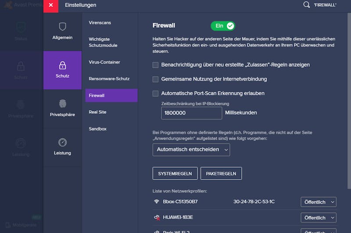Click the Einstellungen title text
The image size is (351, 233).
pos(81,5)
